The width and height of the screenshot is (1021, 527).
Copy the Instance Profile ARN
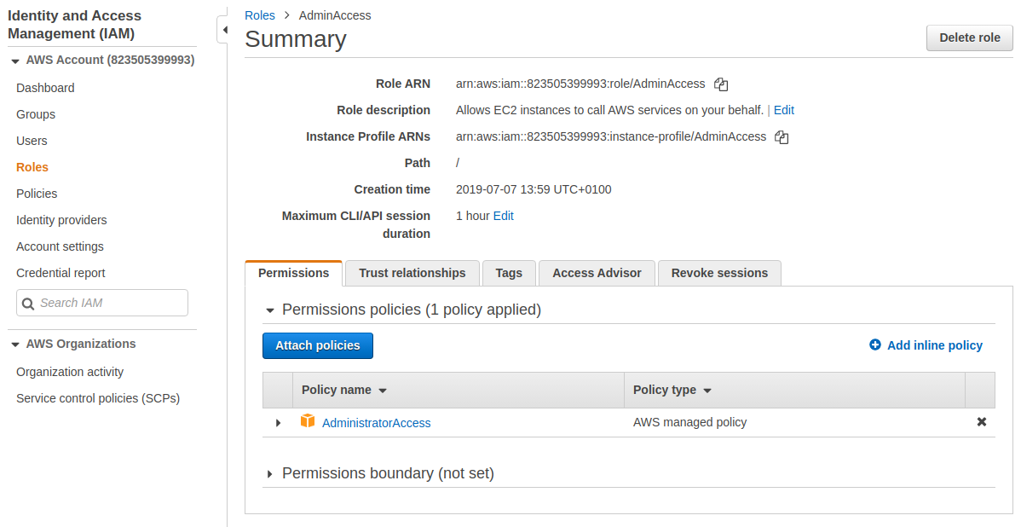(x=782, y=136)
